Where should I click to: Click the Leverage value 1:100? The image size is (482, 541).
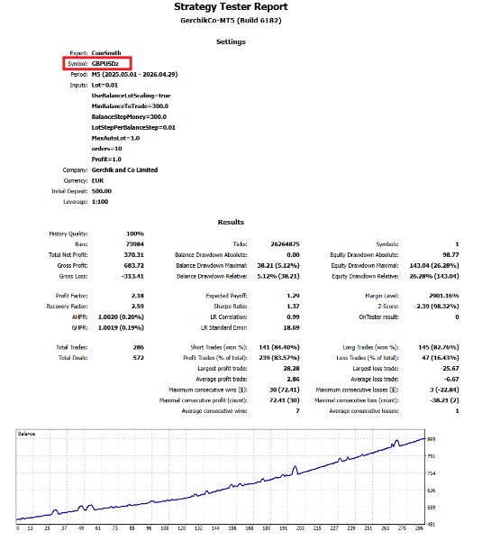(100, 202)
